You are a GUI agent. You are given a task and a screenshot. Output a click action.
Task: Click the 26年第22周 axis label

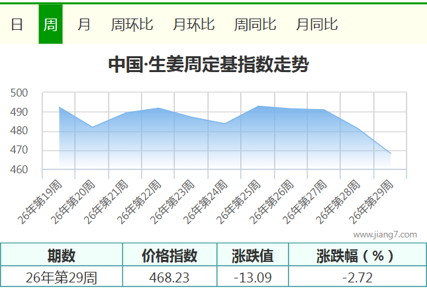point(139,202)
